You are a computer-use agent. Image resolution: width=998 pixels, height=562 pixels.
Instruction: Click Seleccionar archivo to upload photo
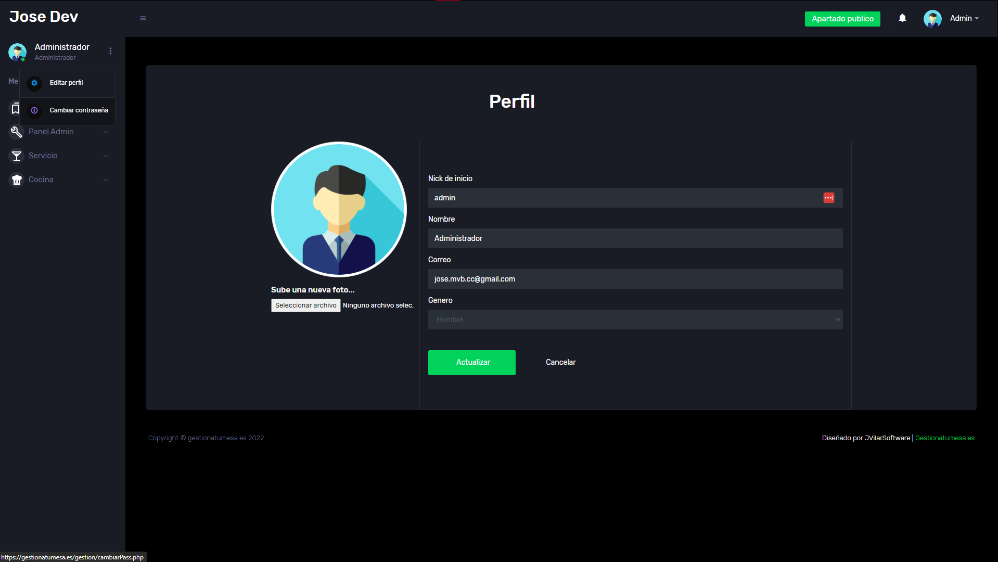tap(305, 305)
